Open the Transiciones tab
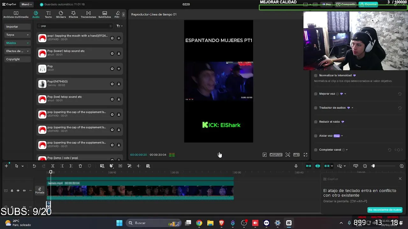The height and width of the screenshot is (229, 408). (x=88, y=15)
